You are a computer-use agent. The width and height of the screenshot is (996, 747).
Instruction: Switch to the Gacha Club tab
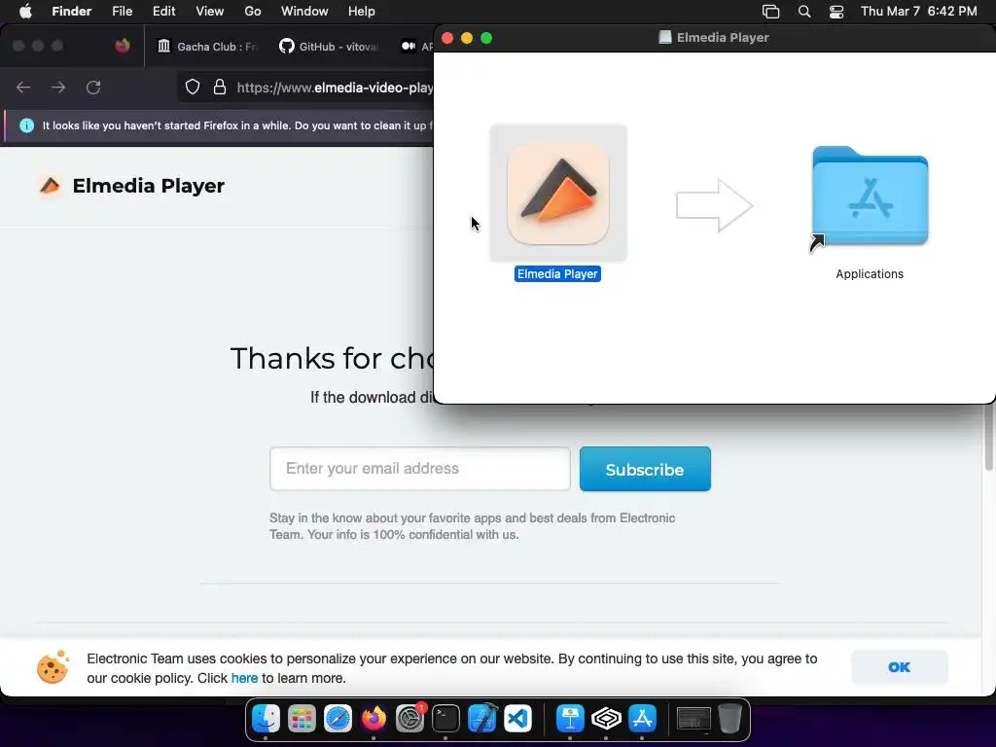pyautogui.click(x=208, y=47)
